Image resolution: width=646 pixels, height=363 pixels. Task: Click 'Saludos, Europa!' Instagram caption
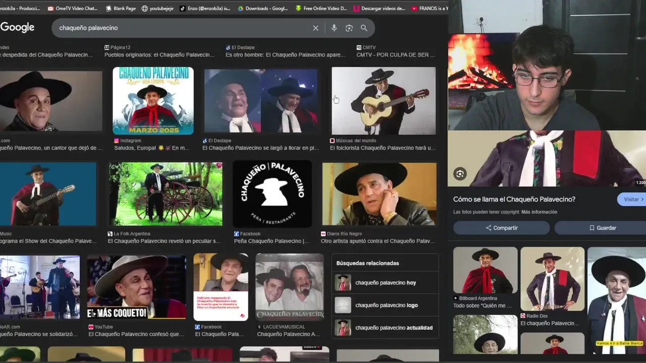(x=152, y=148)
